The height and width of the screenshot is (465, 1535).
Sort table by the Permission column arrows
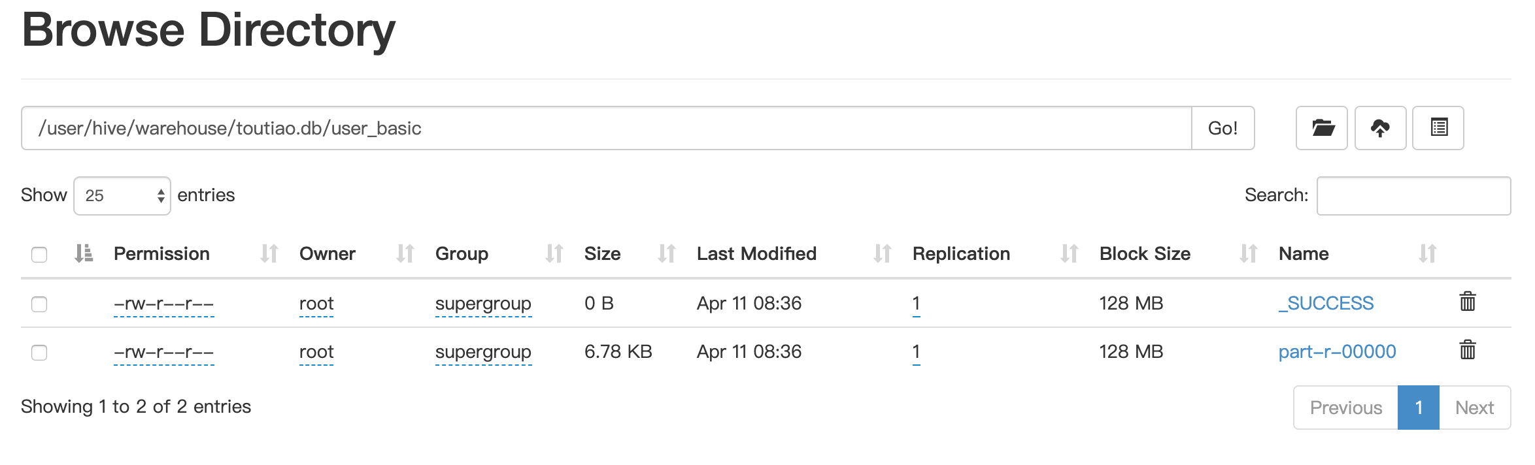click(x=269, y=253)
